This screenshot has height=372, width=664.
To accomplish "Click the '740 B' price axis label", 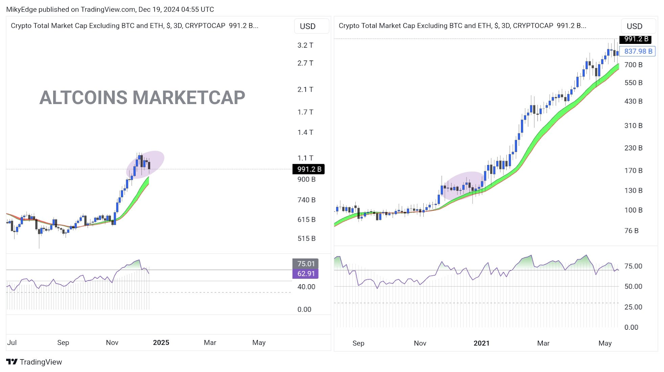I will (307, 200).
